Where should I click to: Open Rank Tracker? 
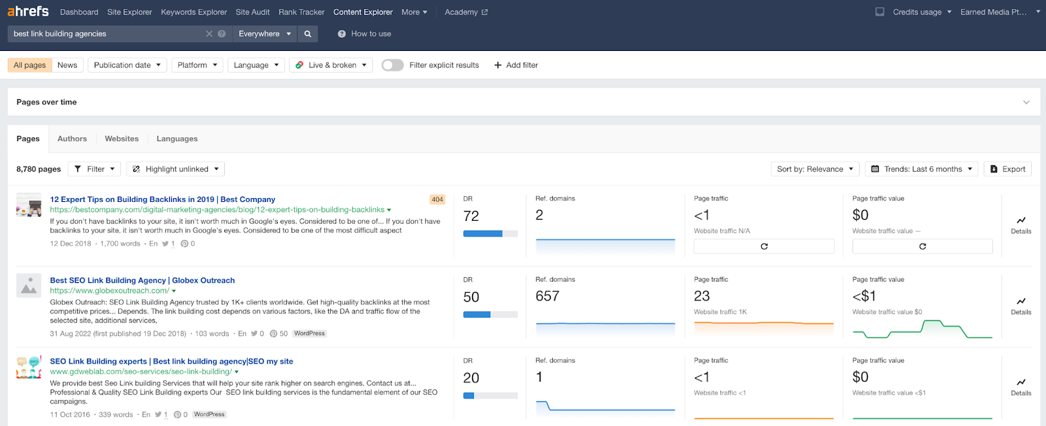(301, 12)
